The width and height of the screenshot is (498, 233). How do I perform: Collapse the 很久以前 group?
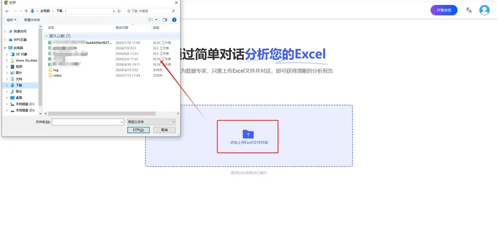click(x=46, y=36)
